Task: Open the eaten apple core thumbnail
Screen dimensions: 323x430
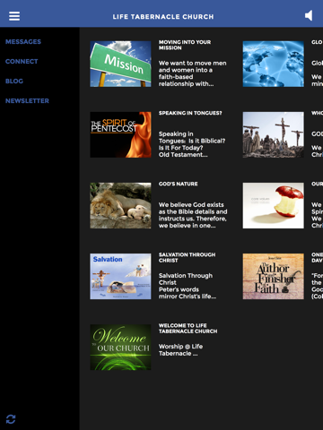Action: [x=274, y=205]
